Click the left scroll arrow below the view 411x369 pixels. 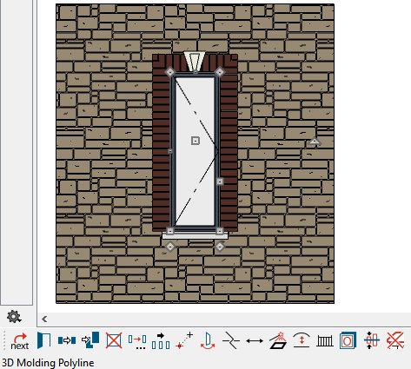44,319
